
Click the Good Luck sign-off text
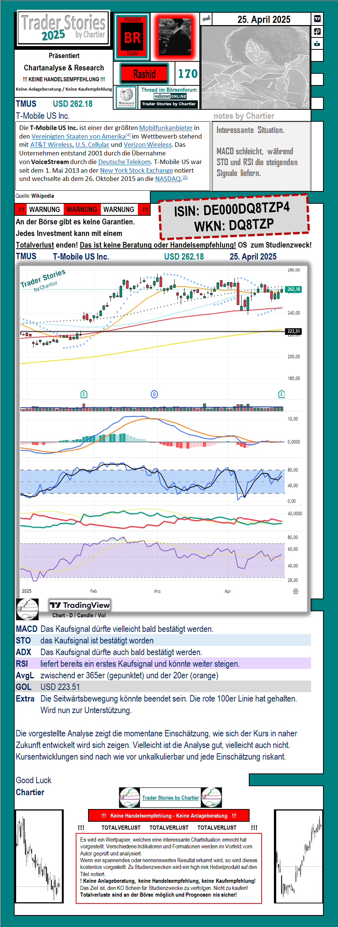[33, 780]
